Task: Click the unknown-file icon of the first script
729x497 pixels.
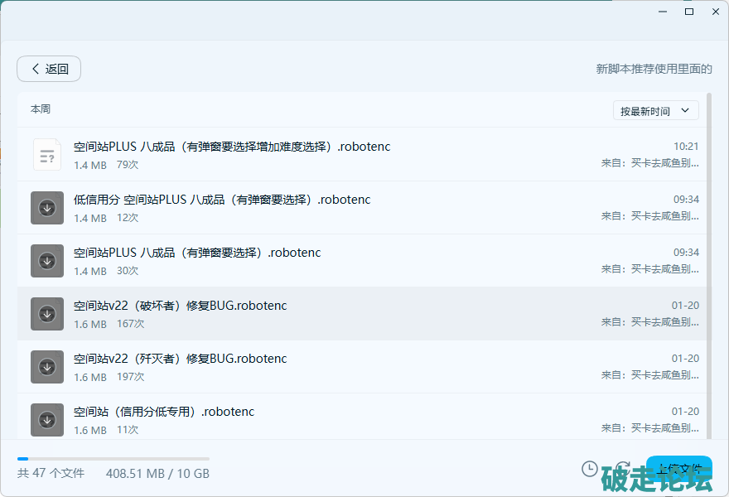Action: [47, 155]
